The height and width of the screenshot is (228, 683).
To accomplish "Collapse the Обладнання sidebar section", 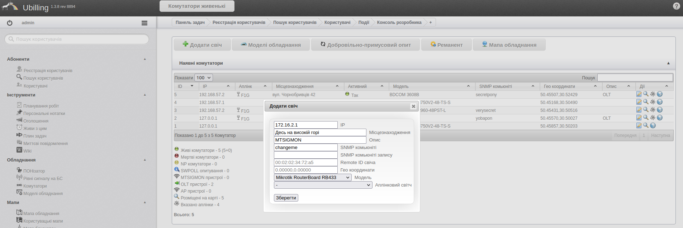I will click(x=145, y=160).
